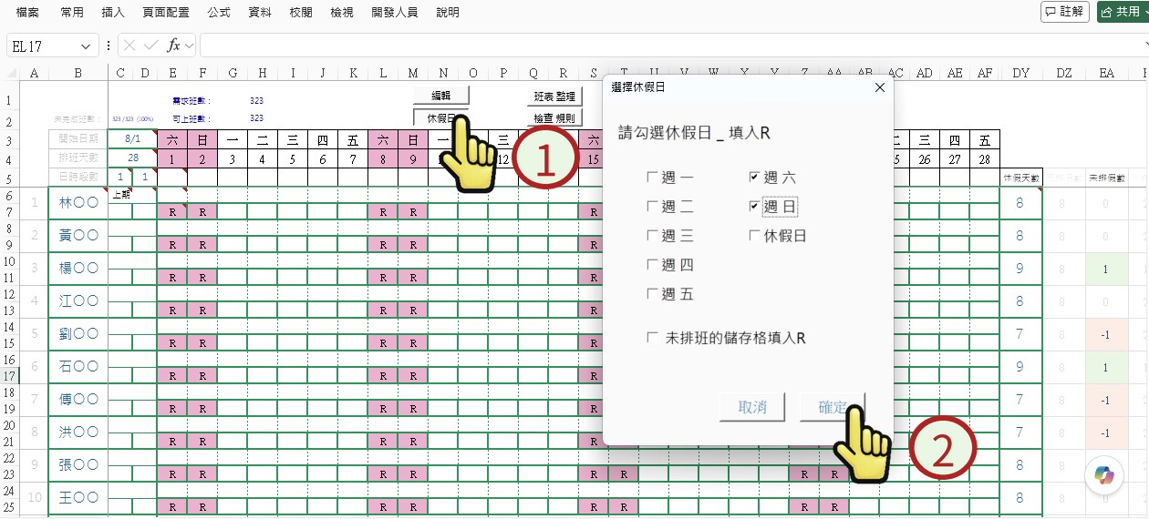Image resolution: width=1149 pixels, height=519 pixels.
Task: Click the fx insert function icon
Action: [x=172, y=46]
